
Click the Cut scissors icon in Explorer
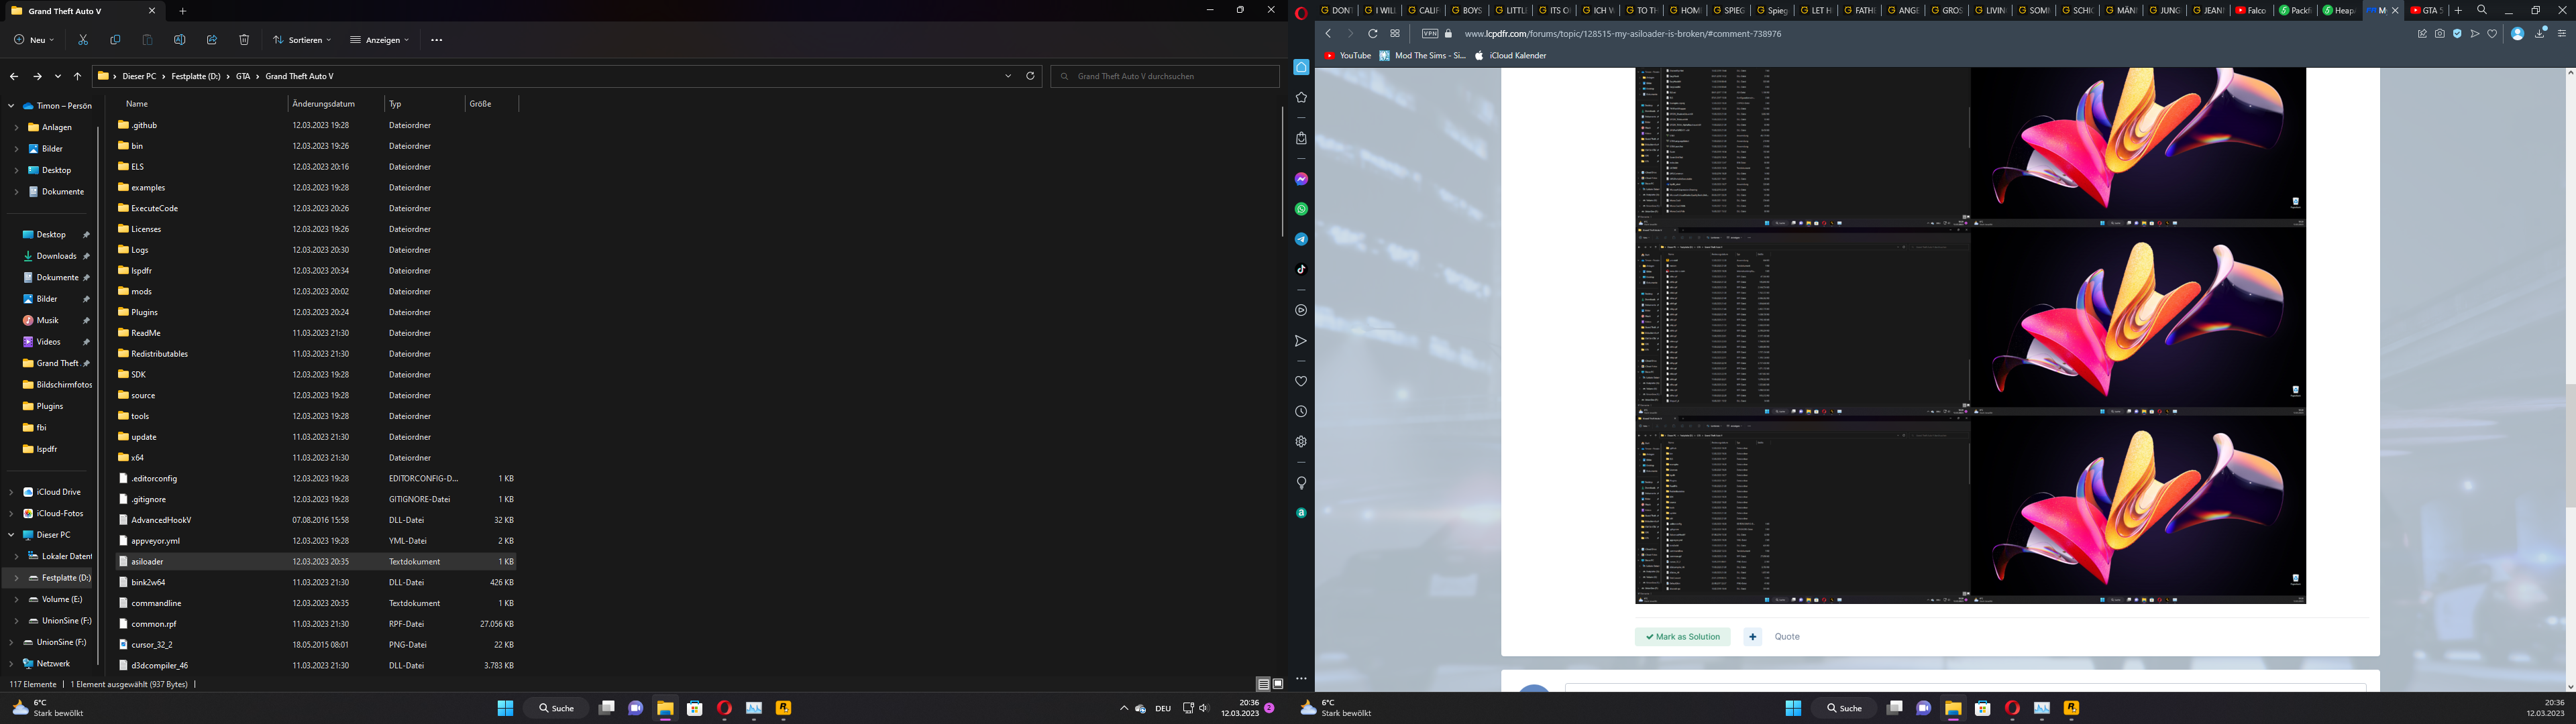(83, 40)
